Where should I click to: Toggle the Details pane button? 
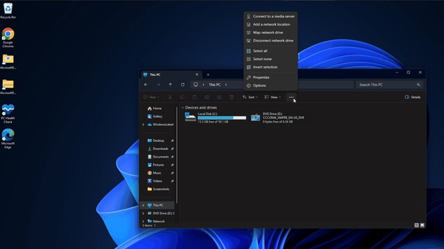413,97
